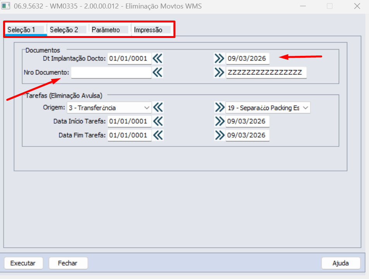Set minimum for Dt Implantação Docto start

158,59
